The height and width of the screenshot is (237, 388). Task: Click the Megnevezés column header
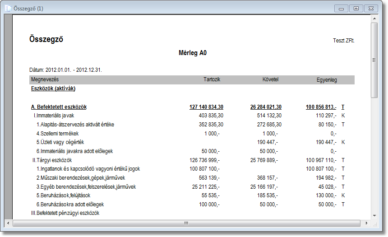(x=45, y=79)
